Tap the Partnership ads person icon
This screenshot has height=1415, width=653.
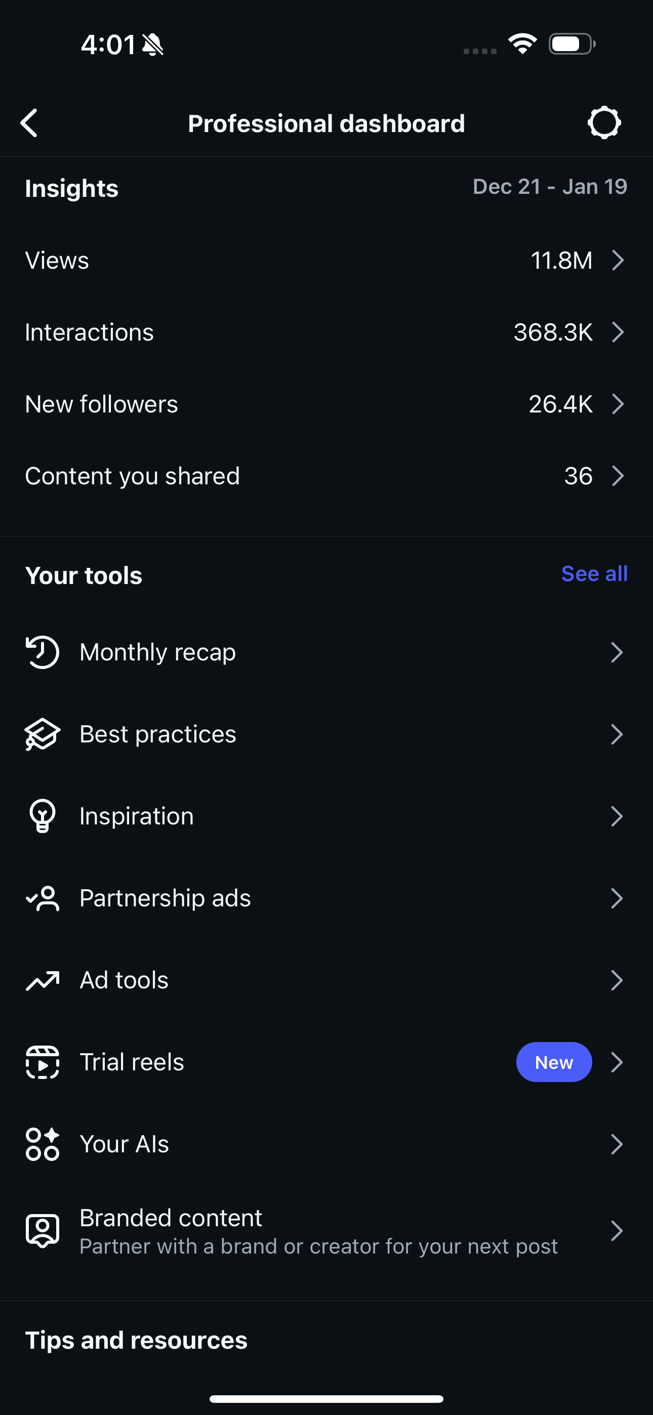coord(43,899)
